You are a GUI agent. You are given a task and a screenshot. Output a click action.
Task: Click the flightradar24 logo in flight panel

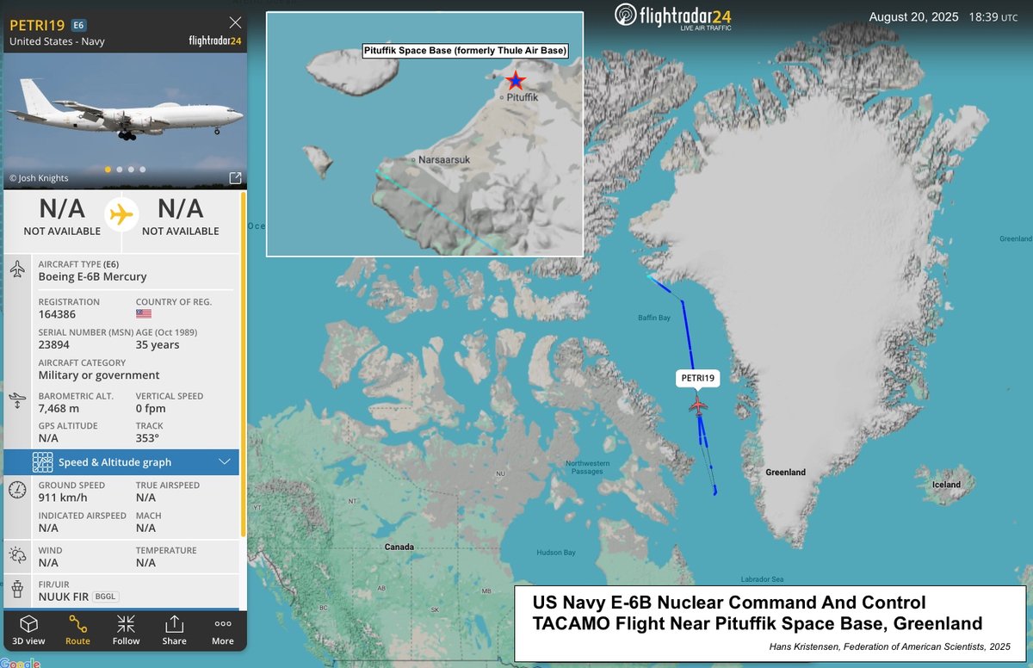[x=213, y=40]
